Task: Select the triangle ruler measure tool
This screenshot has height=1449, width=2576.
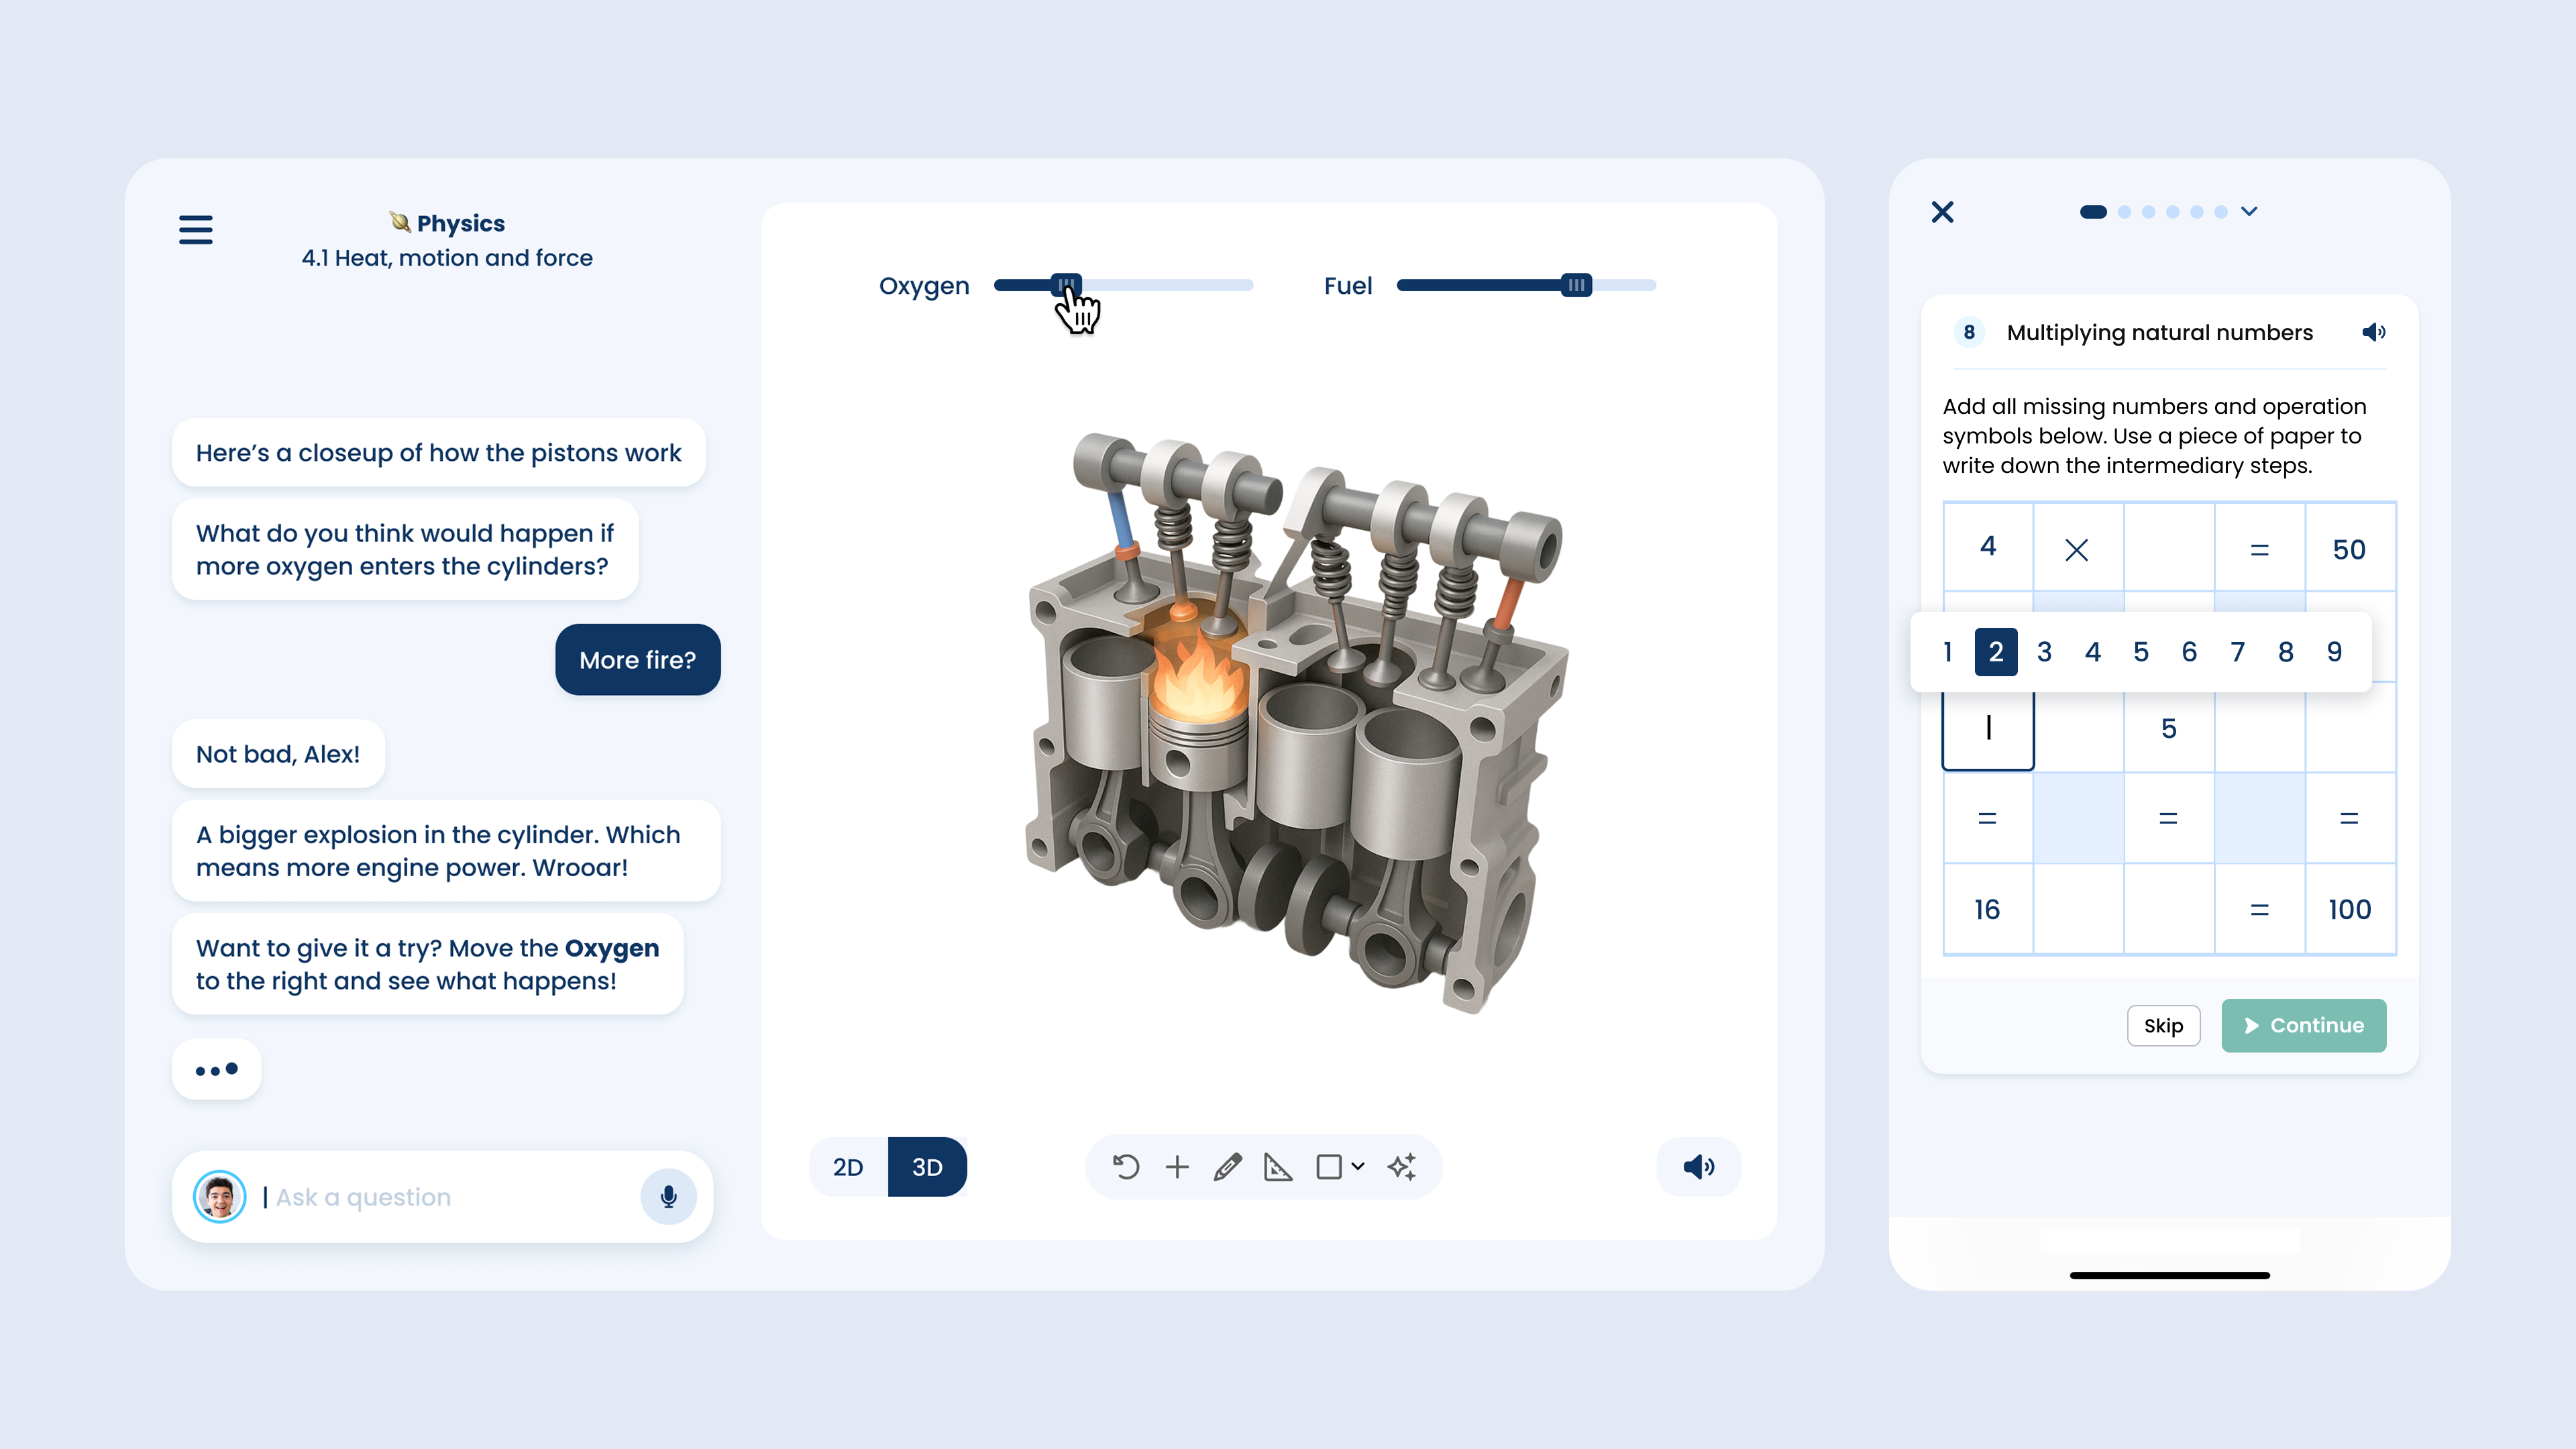Action: [x=1278, y=1166]
